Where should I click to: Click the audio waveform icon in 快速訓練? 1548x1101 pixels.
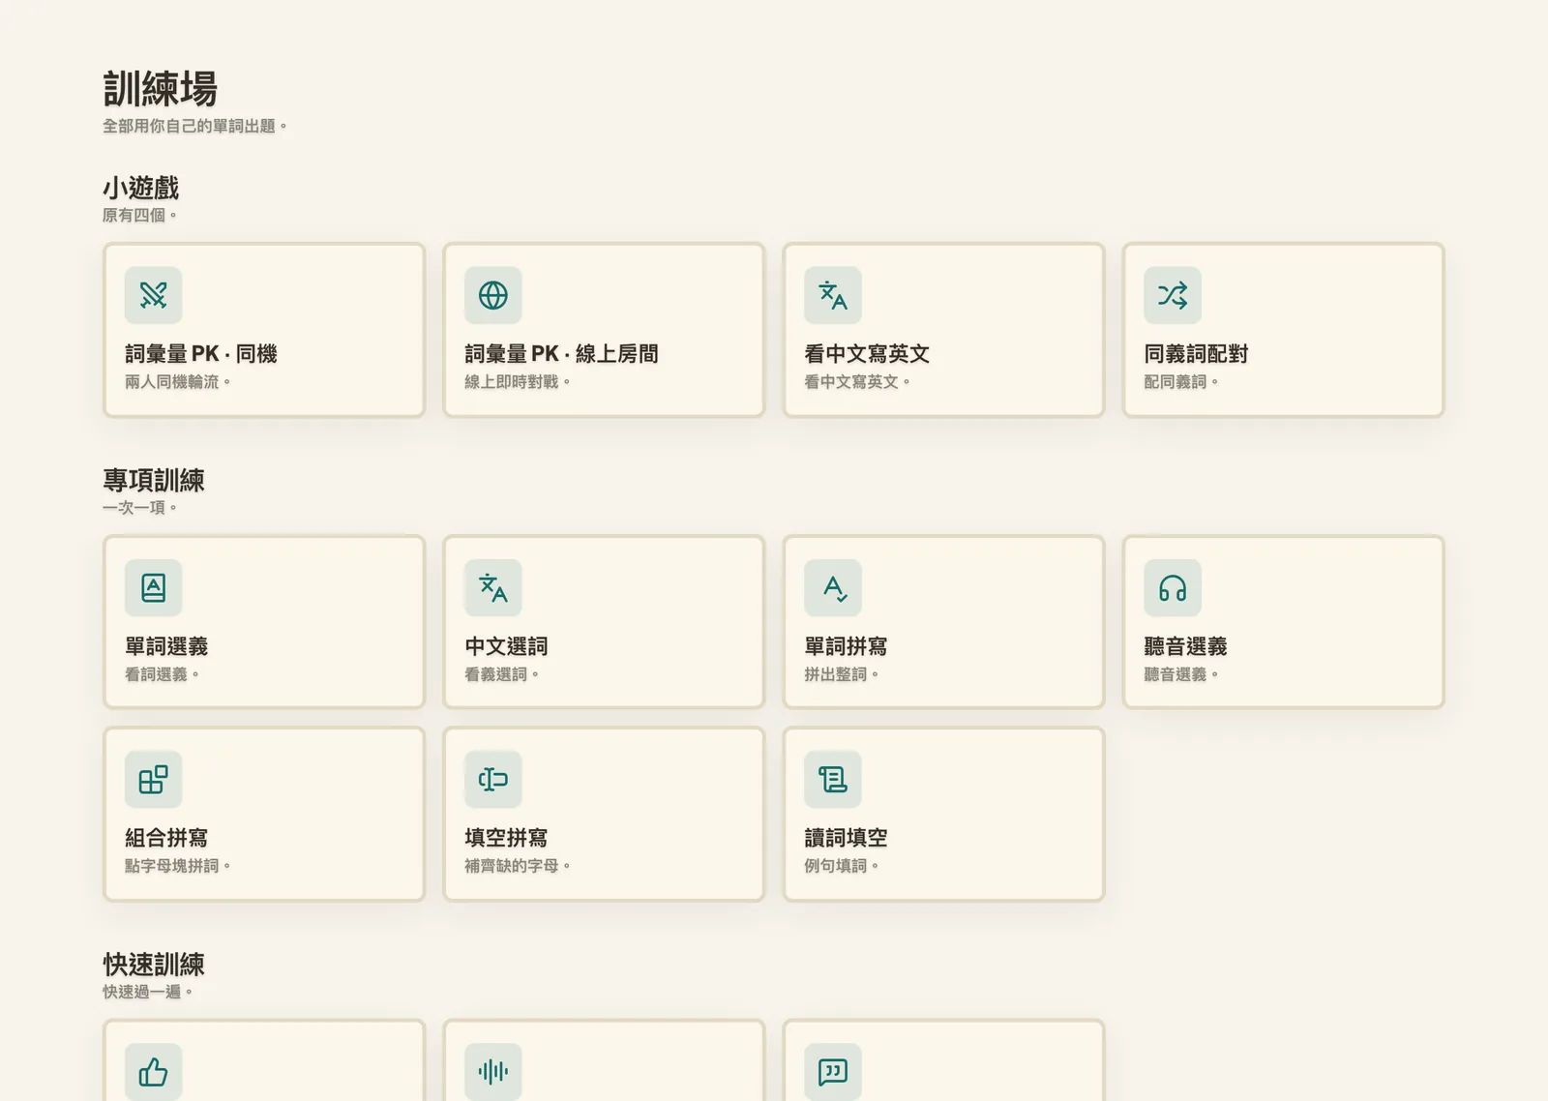tap(493, 1071)
